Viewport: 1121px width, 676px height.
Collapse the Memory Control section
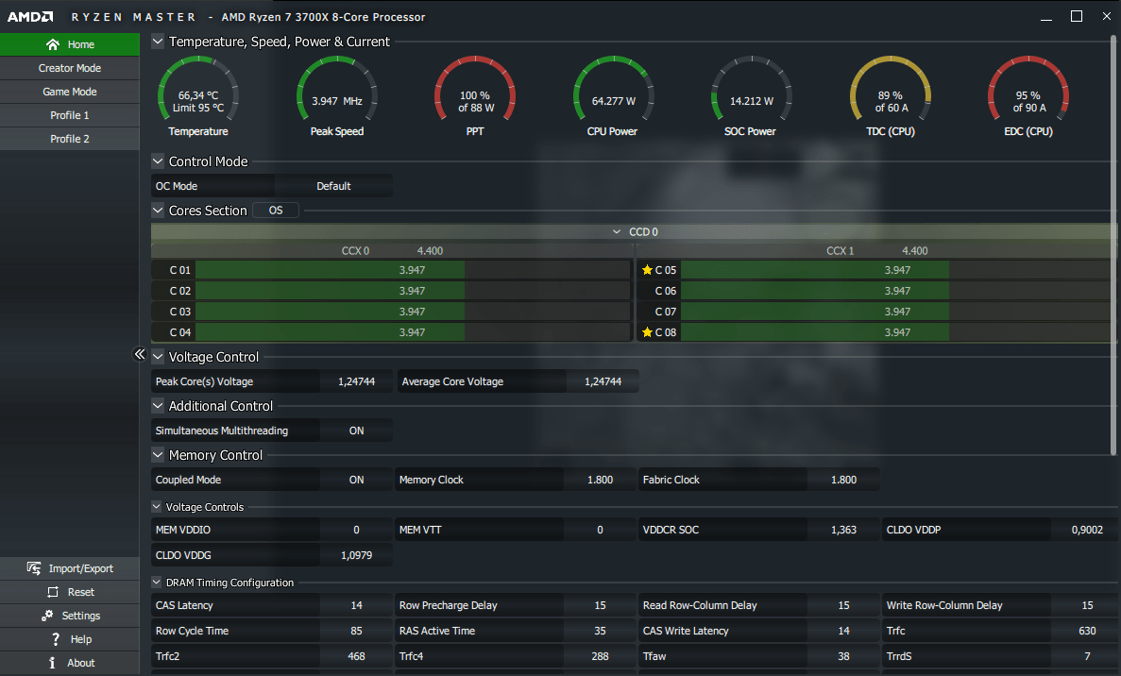click(x=158, y=454)
